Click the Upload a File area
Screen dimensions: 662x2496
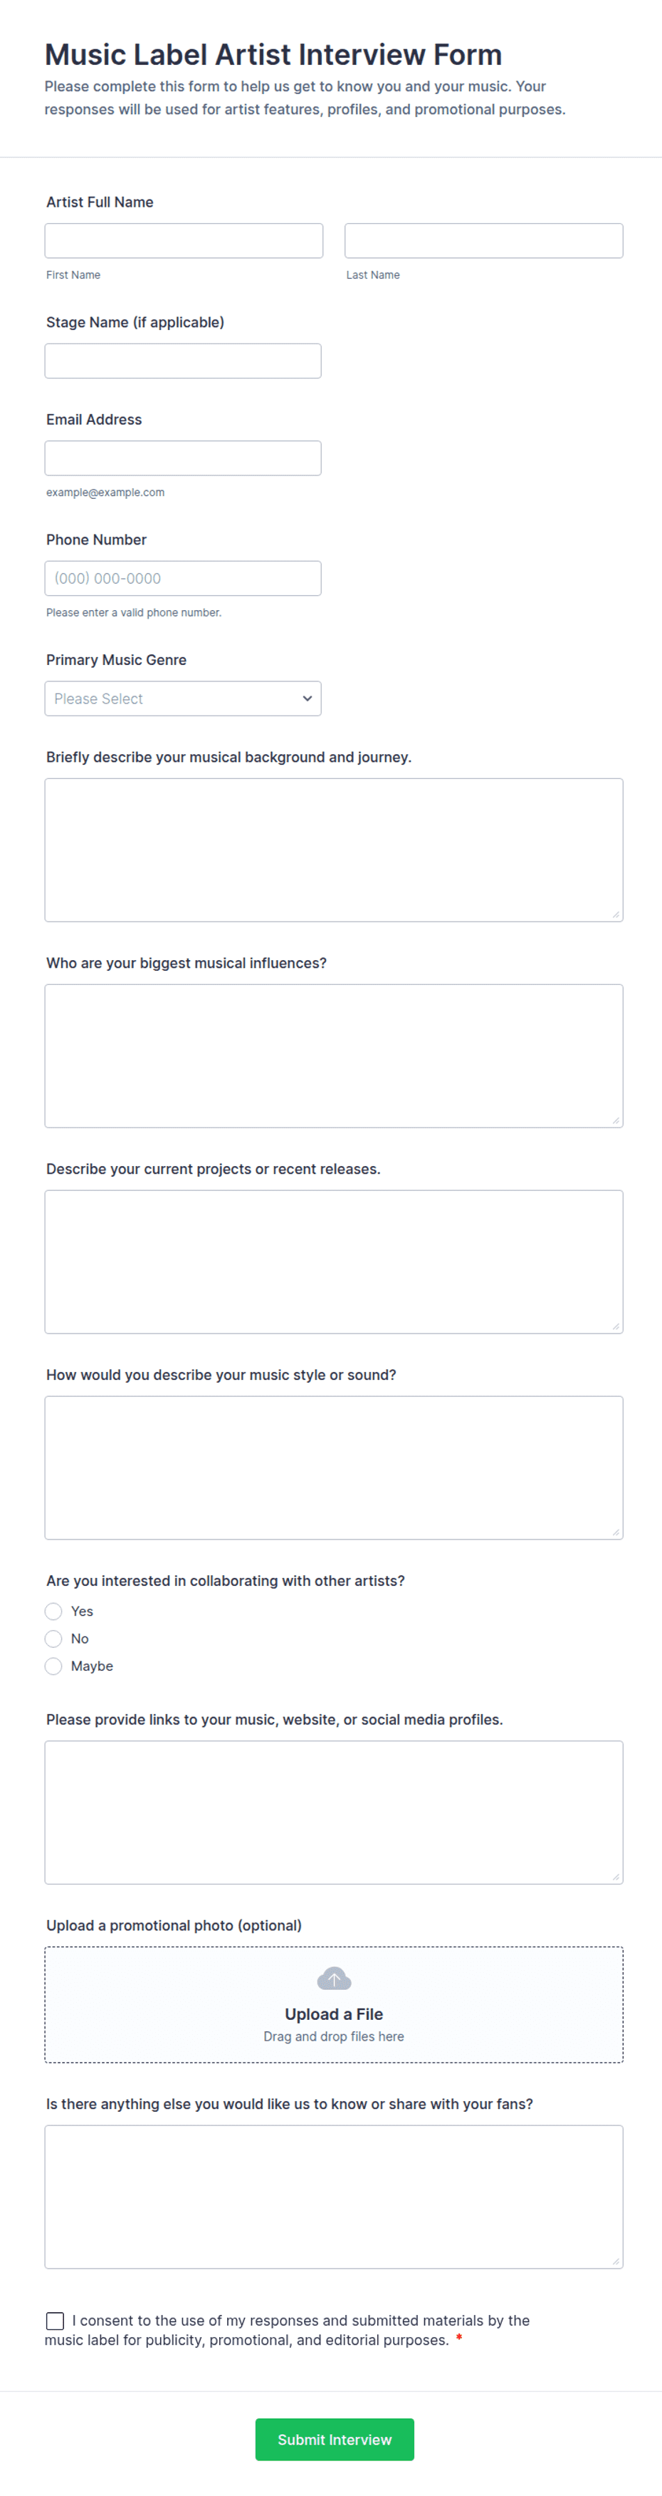point(334,2005)
